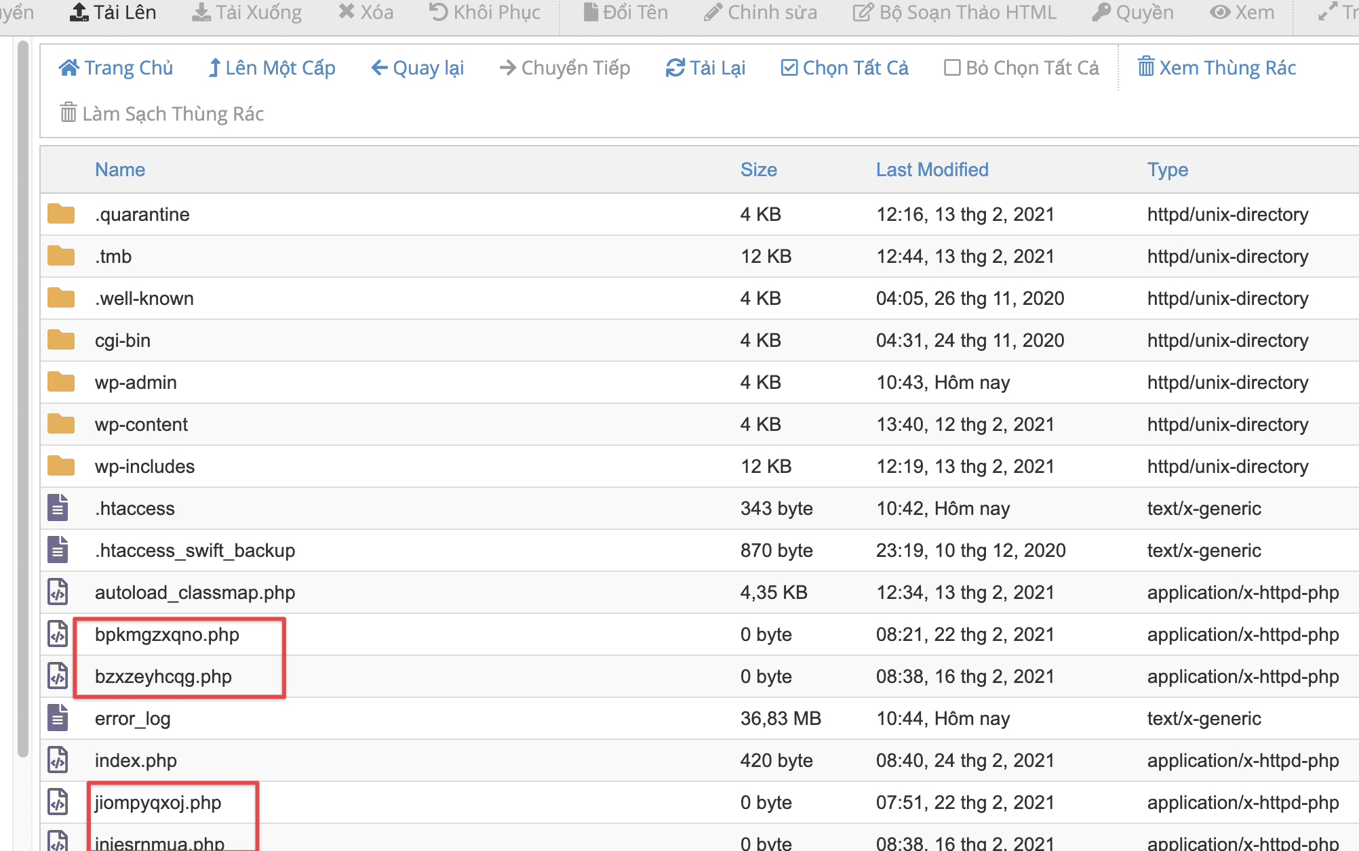Click the Tải Lên upload icon
The image size is (1359, 851).
coord(79,12)
